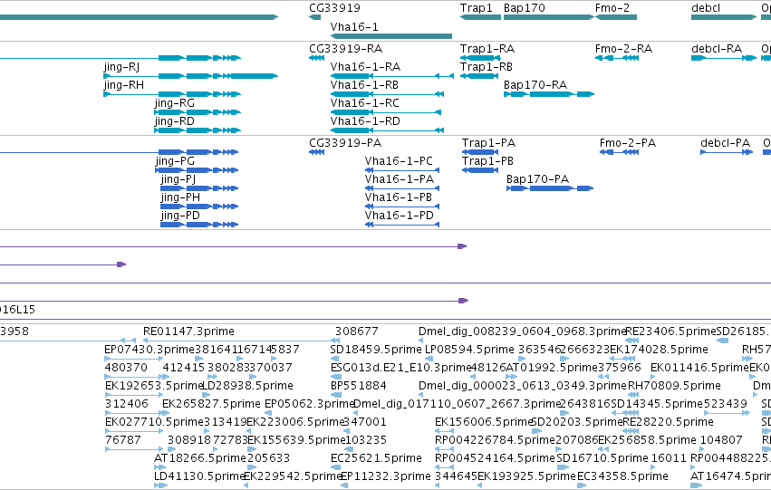The height and width of the screenshot is (490, 771).
Task: Choose EST EK011416.5prime
Action: (x=699, y=368)
